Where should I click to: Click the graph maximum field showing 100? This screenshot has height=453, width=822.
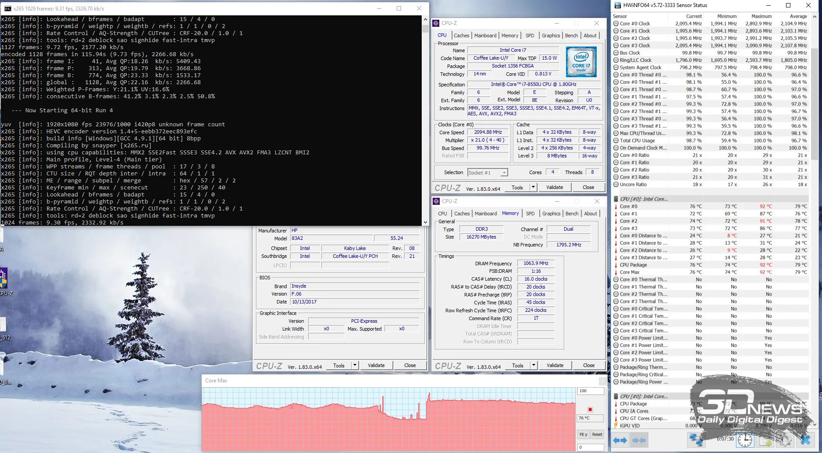pyautogui.click(x=591, y=391)
